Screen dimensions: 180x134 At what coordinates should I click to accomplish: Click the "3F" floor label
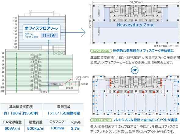click(x=3, y=76)
